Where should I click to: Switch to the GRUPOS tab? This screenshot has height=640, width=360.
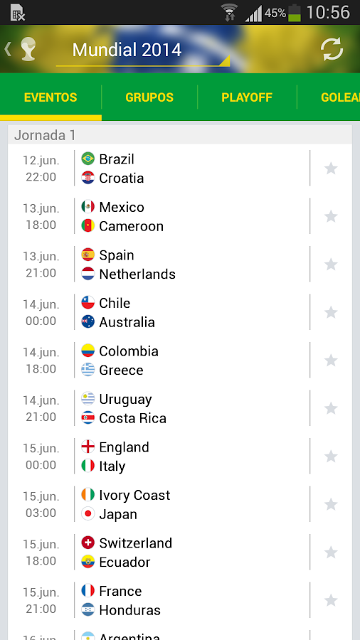pyautogui.click(x=149, y=97)
